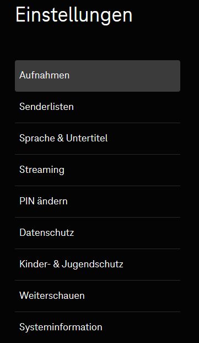Screen dimensions: 199x343
Task: Set parental controls via Kinder- & Jugendschutz
Action: (x=98, y=265)
